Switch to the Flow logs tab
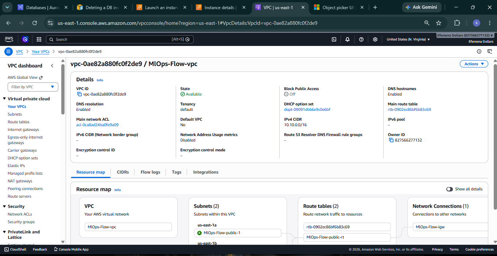The width and height of the screenshot is (497, 256). click(150, 172)
